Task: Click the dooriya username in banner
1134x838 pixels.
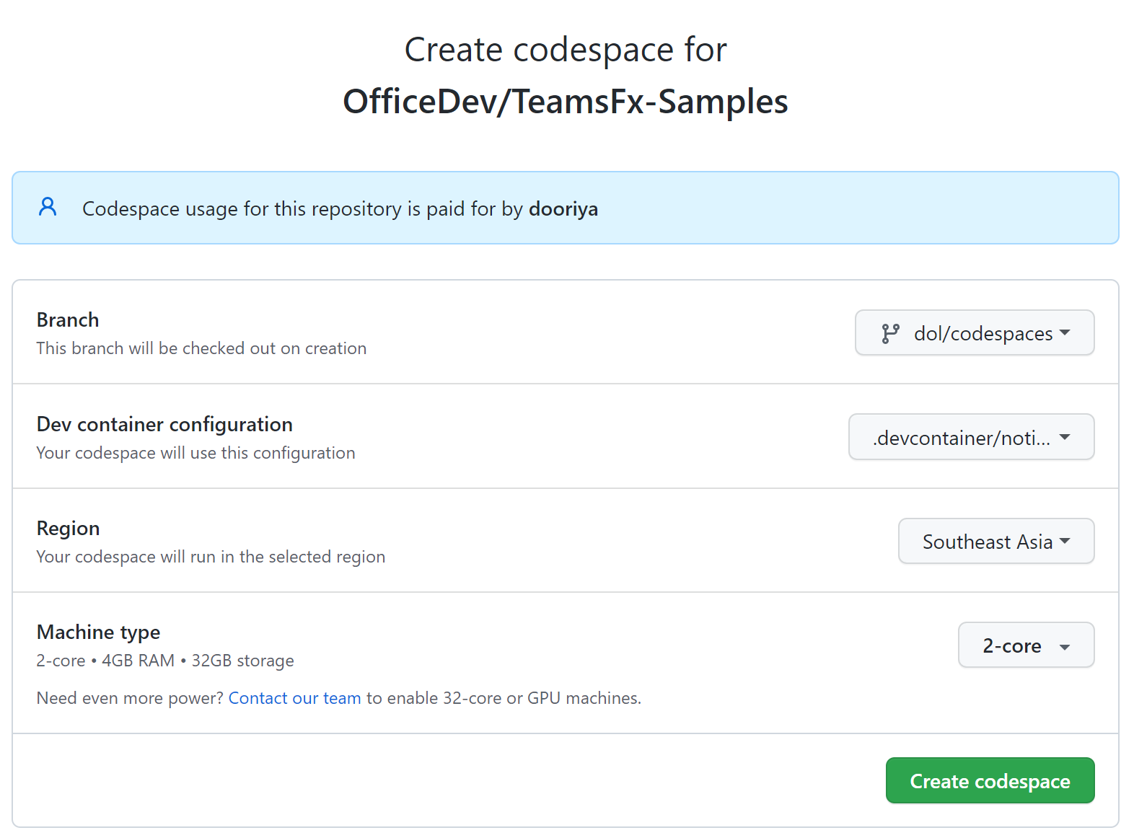Action: pos(563,208)
